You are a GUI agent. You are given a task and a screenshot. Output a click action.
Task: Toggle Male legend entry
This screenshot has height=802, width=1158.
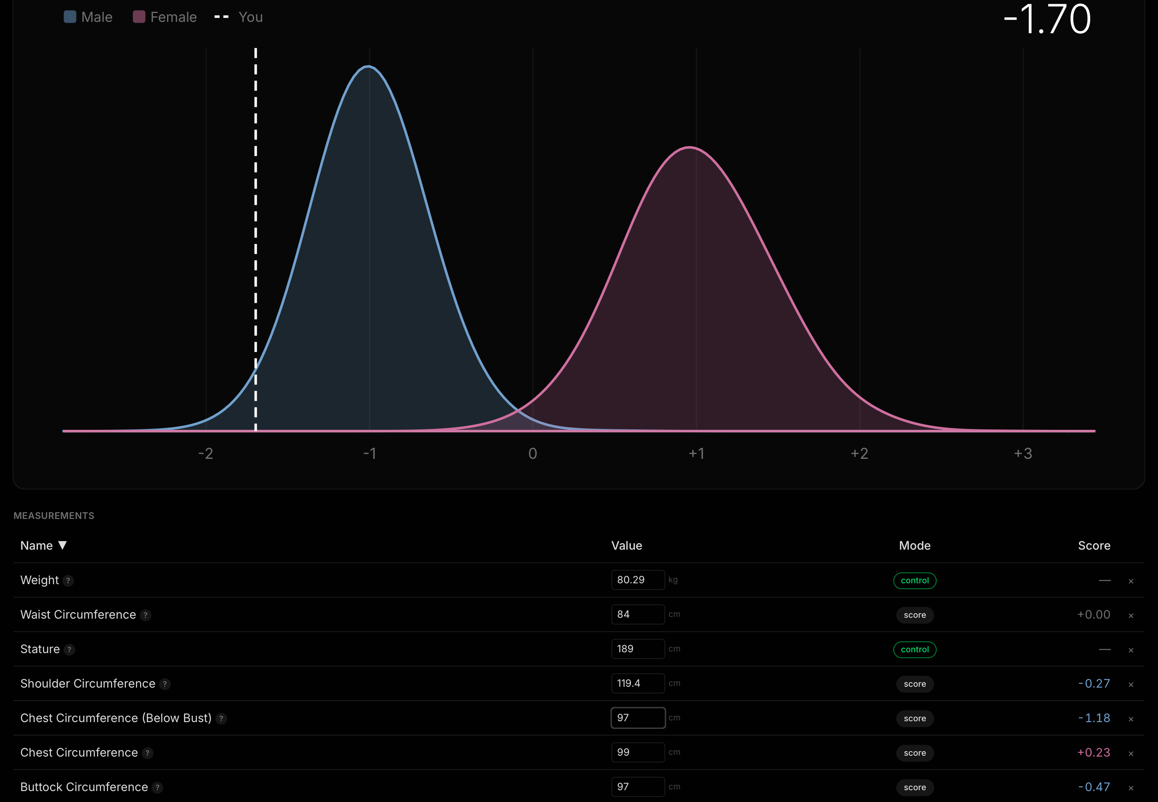click(88, 17)
